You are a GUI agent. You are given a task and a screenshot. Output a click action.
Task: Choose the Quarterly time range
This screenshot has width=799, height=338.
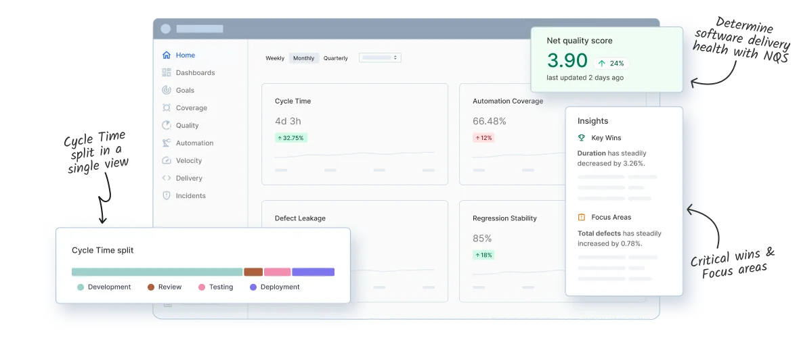[336, 58]
